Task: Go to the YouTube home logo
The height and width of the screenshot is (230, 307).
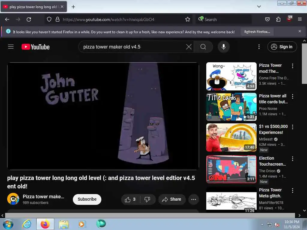Action: 35,47
